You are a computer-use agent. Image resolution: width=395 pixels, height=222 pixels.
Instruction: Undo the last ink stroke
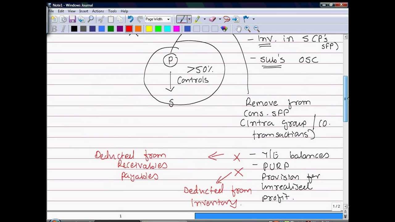[131, 19]
